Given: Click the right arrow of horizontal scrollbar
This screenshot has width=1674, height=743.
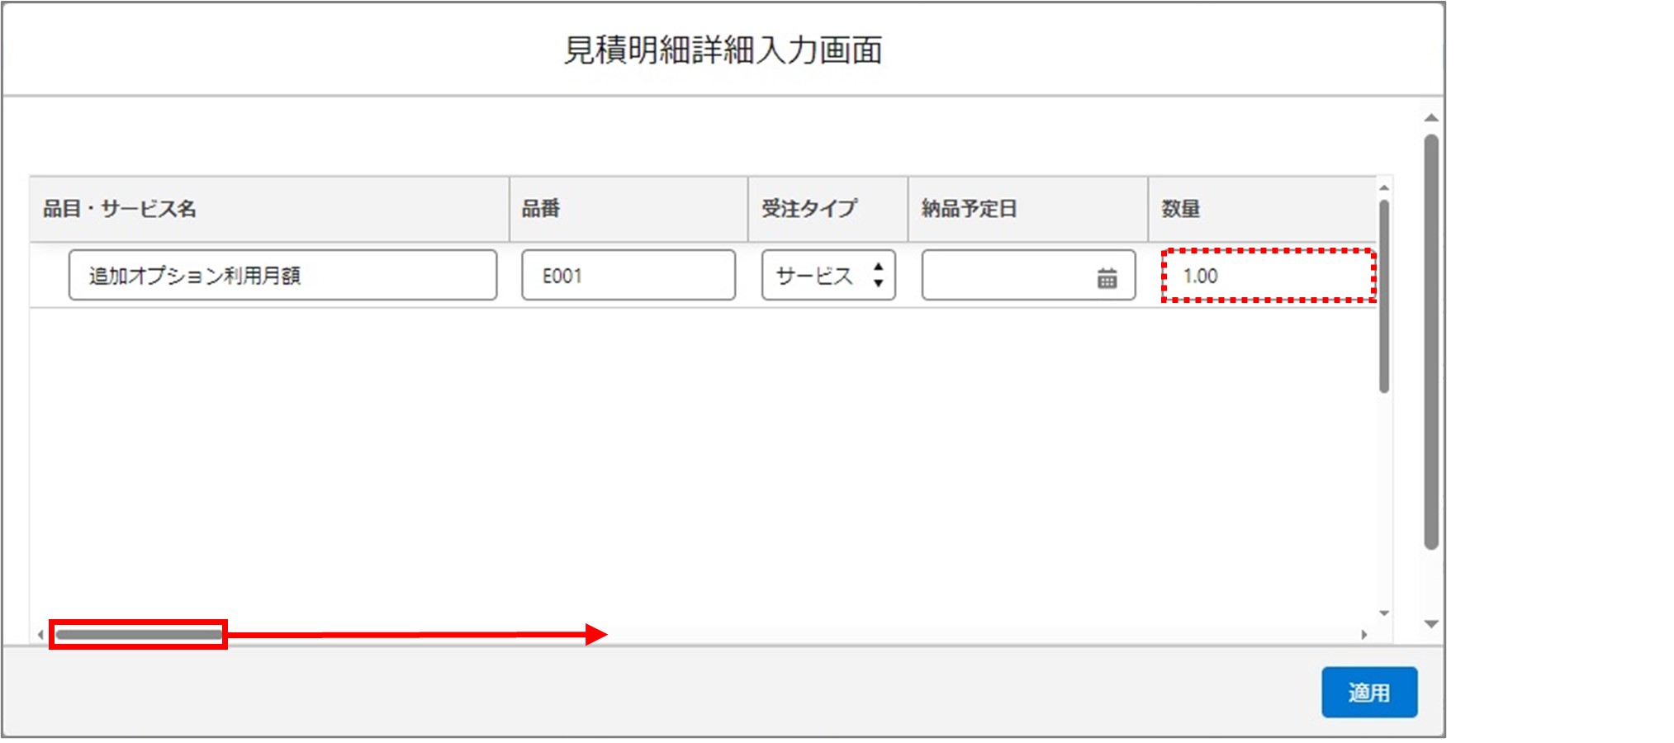Looking at the screenshot, I should [x=1363, y=635].
